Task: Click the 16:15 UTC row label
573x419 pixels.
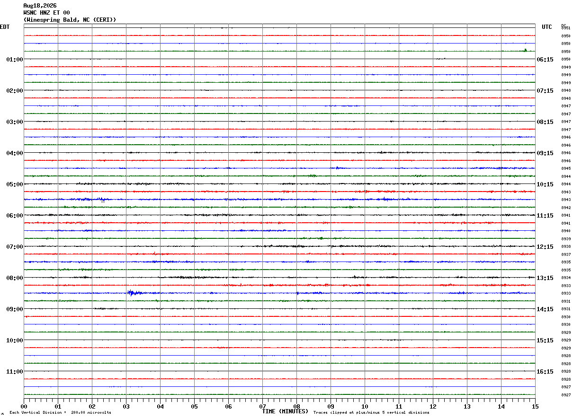Action: coord(545,372)
